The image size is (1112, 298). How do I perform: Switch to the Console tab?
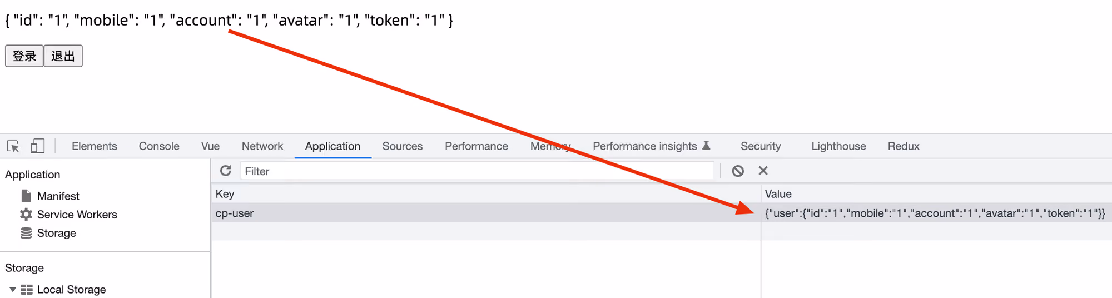click(159, 146)
